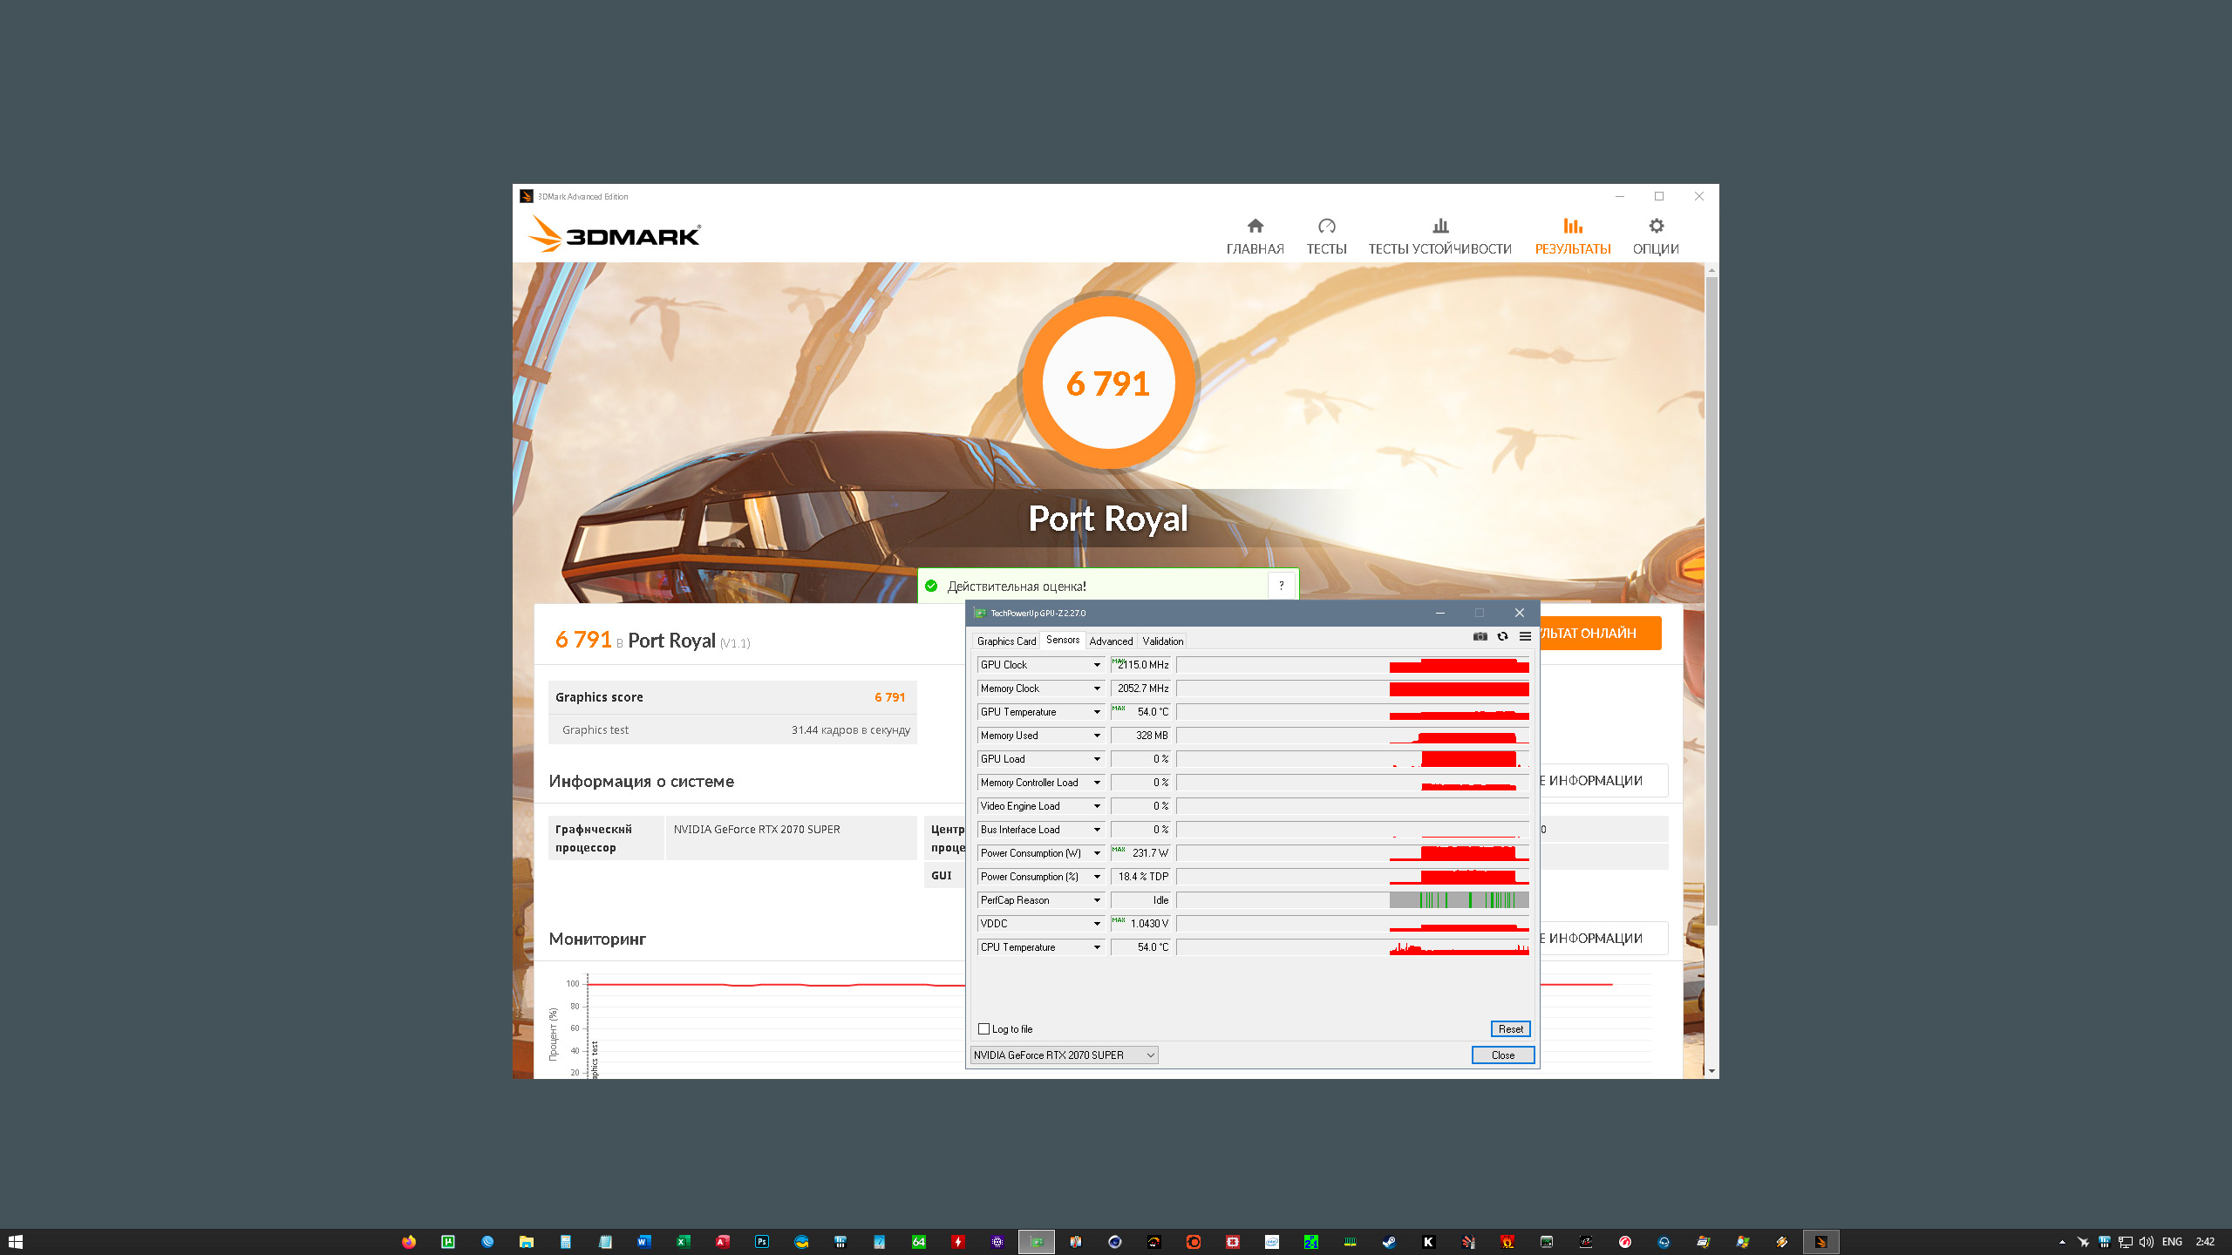The image size is (2232, 1255).
Task: Open ТЕСТЫ gauge icon in 3DMark
Action: tap(1326, 227)
